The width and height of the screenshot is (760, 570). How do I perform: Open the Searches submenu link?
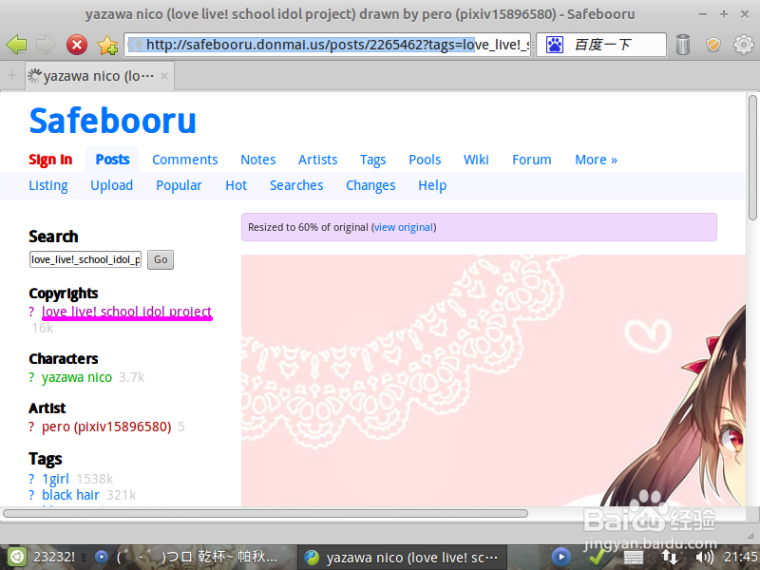(296, 185)
